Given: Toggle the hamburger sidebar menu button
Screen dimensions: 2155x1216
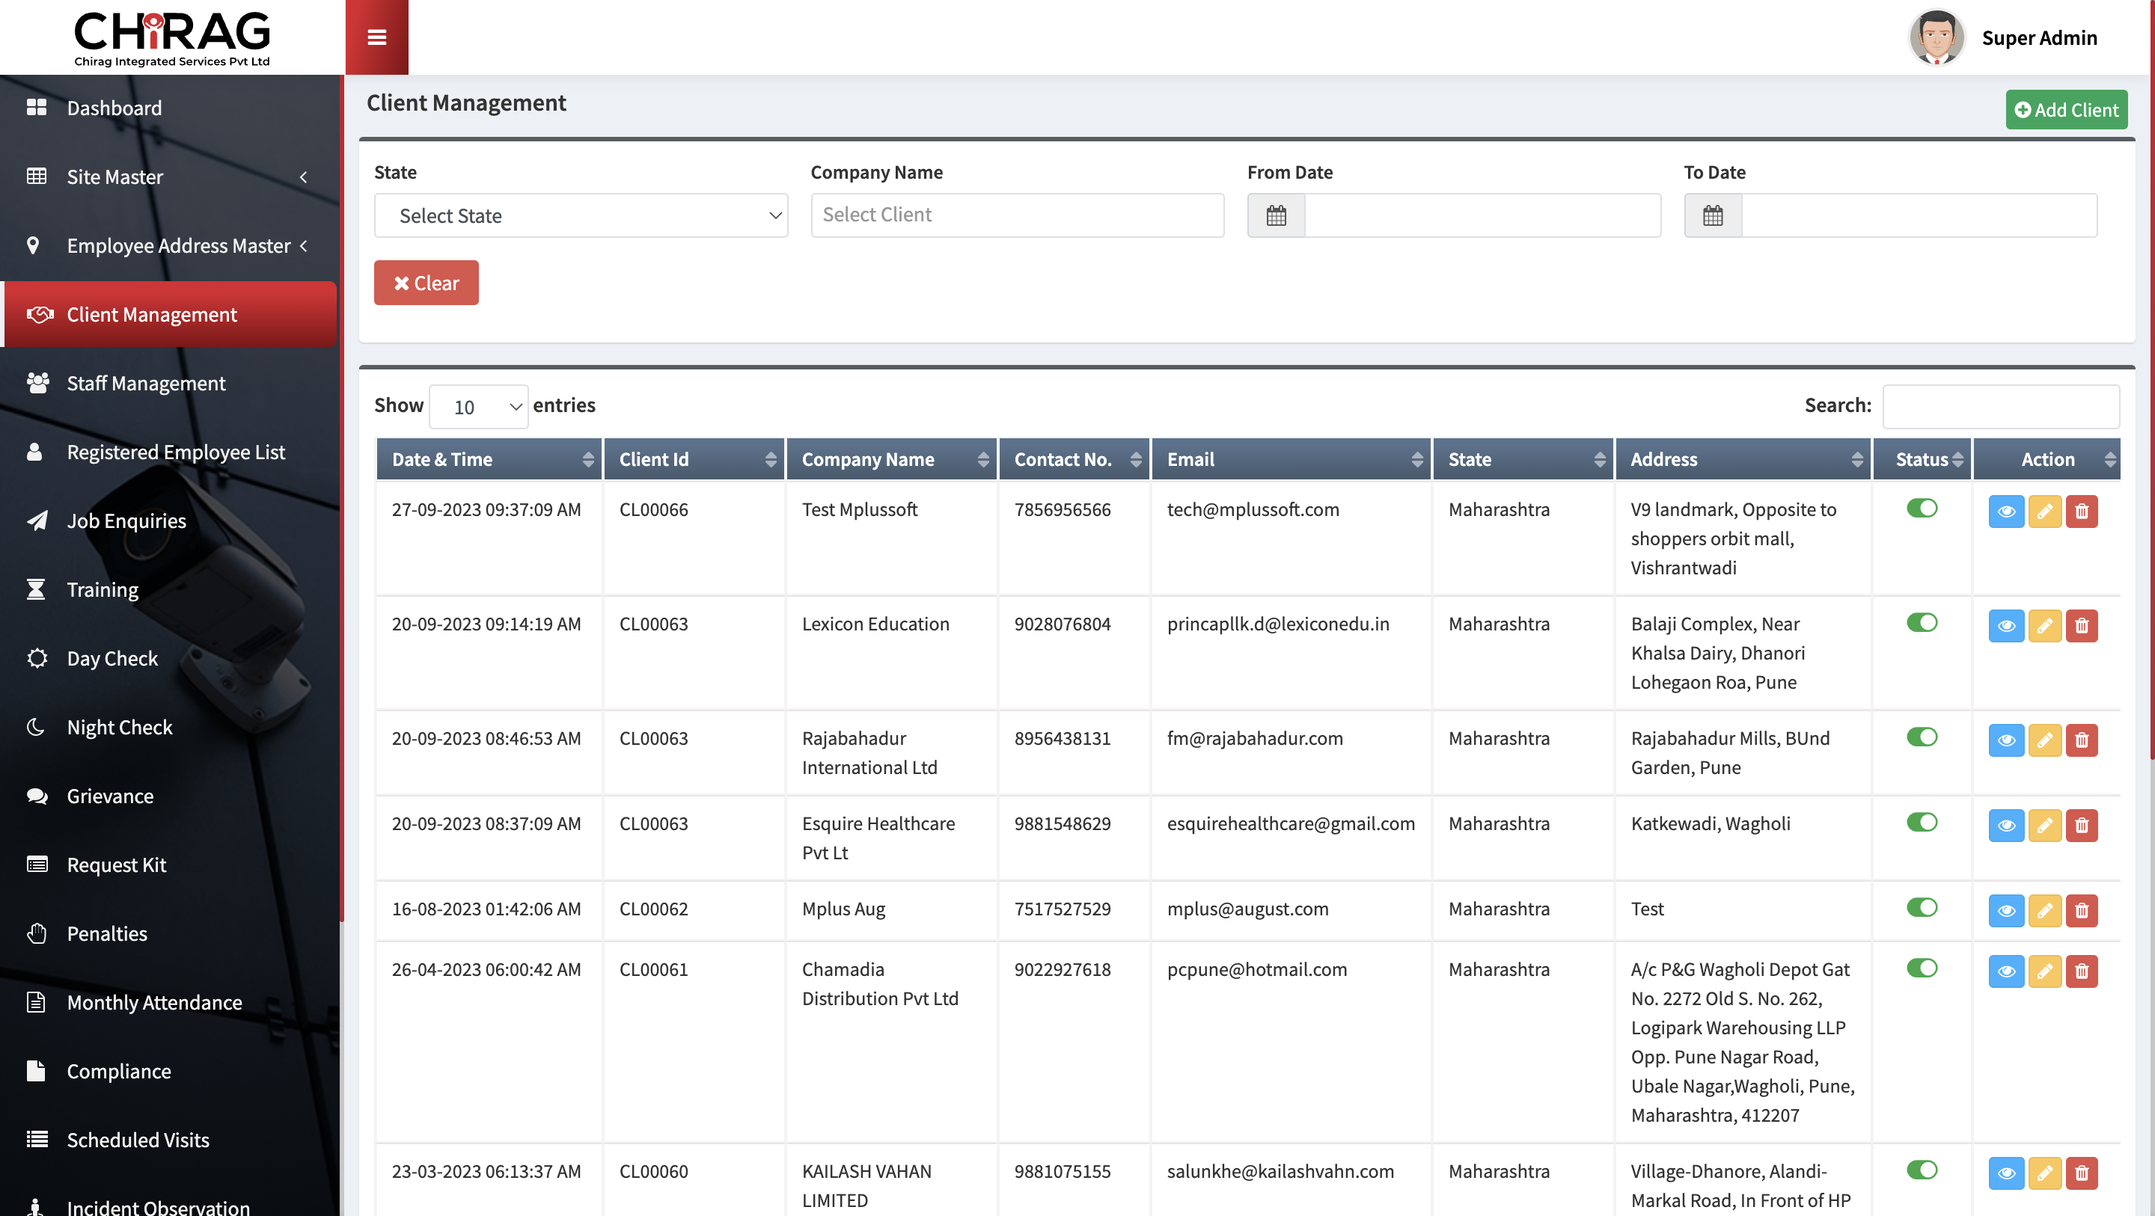Looking at the screenshot, I should click(x=376, y=37).
